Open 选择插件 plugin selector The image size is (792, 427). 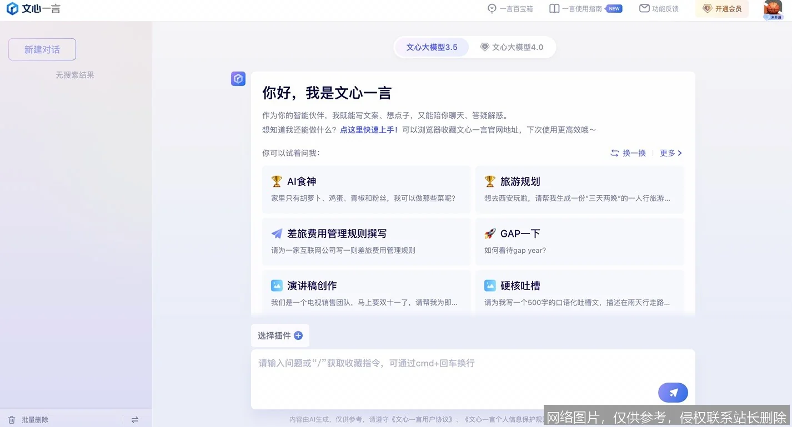(x=280, y=335)
